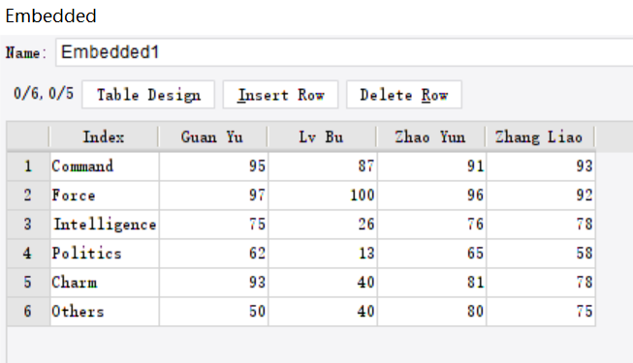Click the Delete Row button
The image size is (633, 363).
pos(404,95)
